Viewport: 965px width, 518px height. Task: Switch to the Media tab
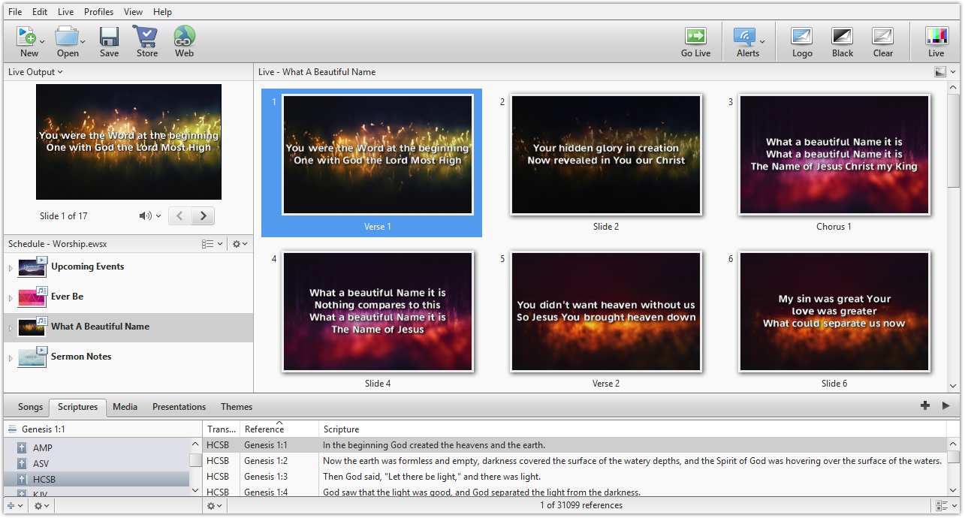125,407
